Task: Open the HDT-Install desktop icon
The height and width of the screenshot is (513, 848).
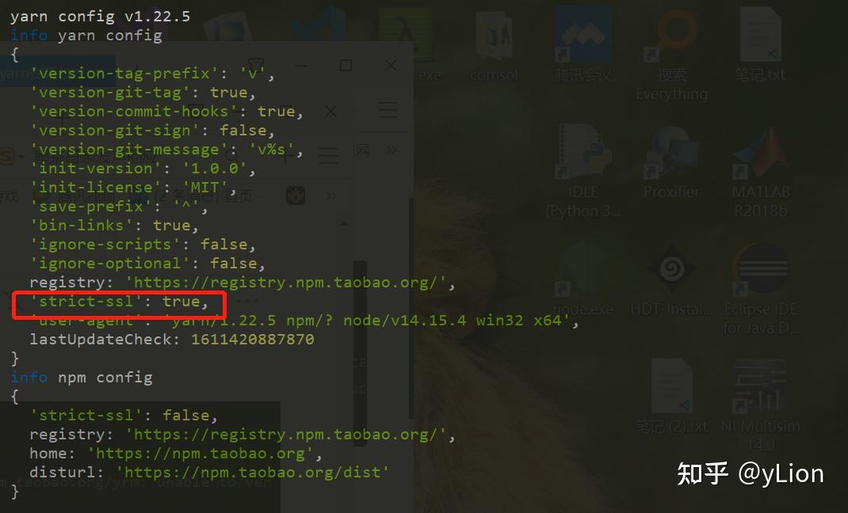Action: coord(672,281)
